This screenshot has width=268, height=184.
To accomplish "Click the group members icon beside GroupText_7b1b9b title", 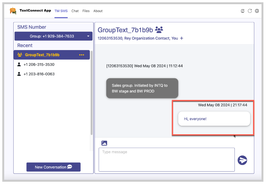I will click(159, 29).
